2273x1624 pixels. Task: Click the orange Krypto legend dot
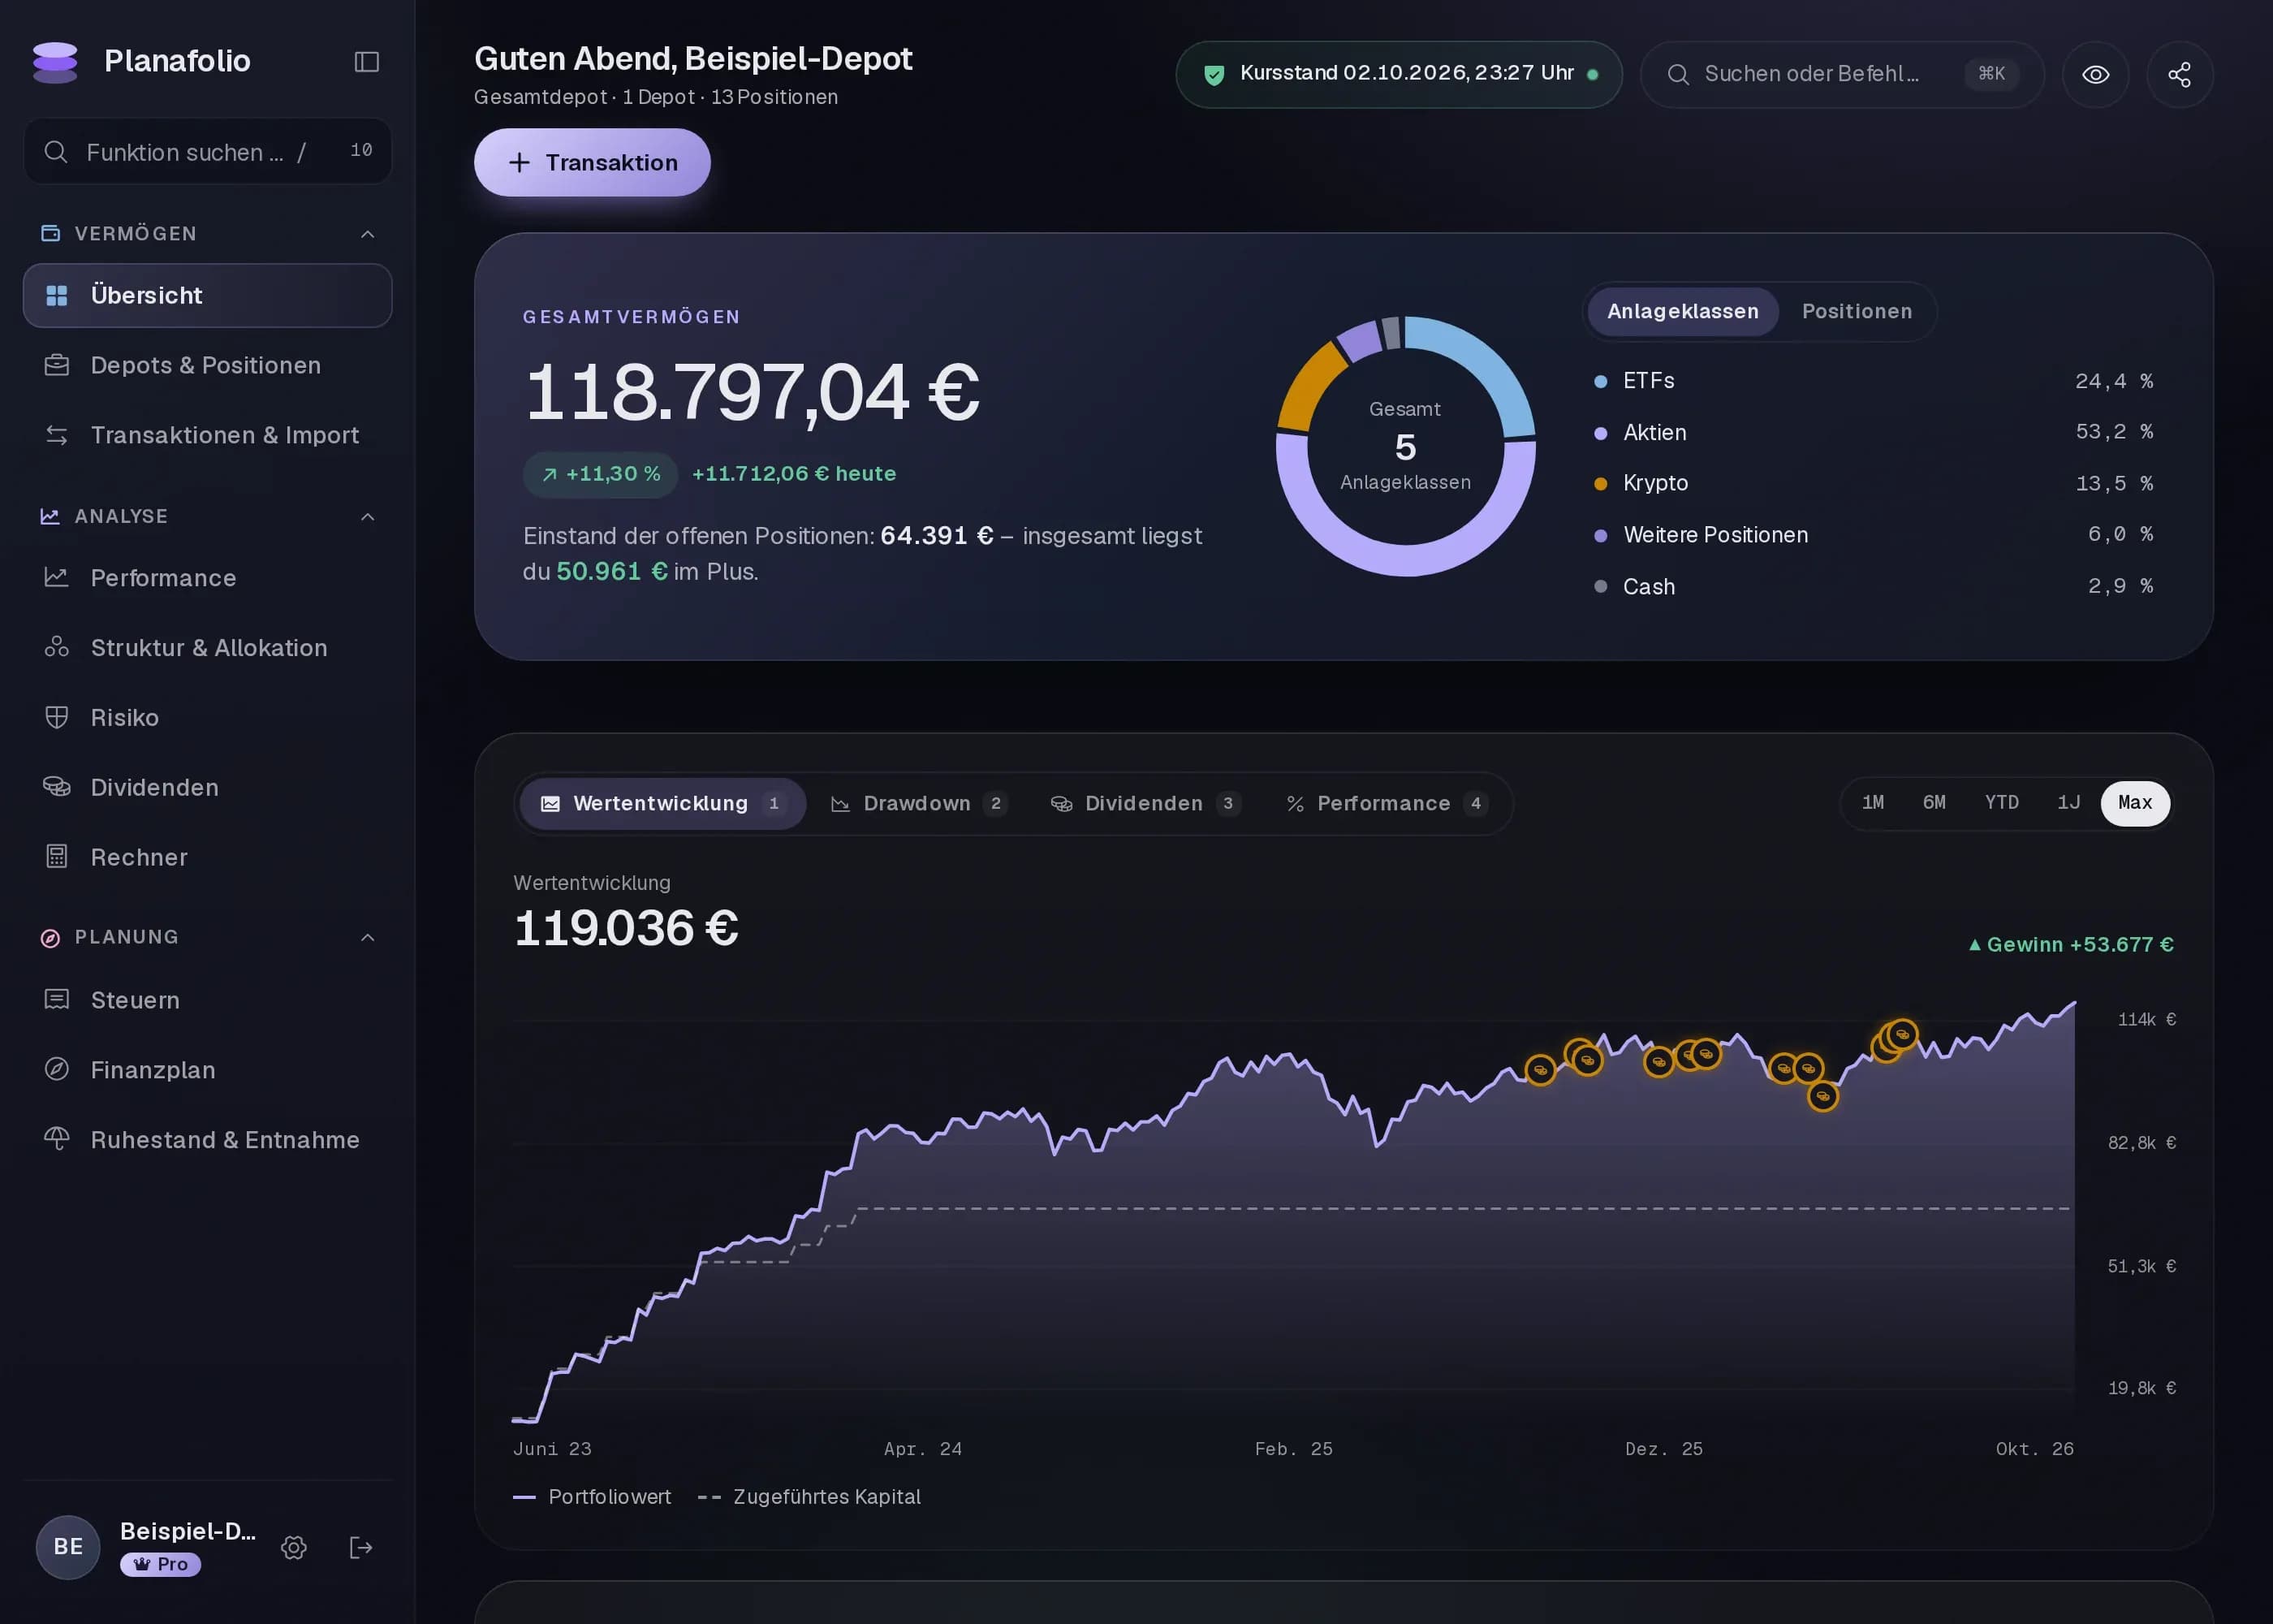(x=1600, y=484)
